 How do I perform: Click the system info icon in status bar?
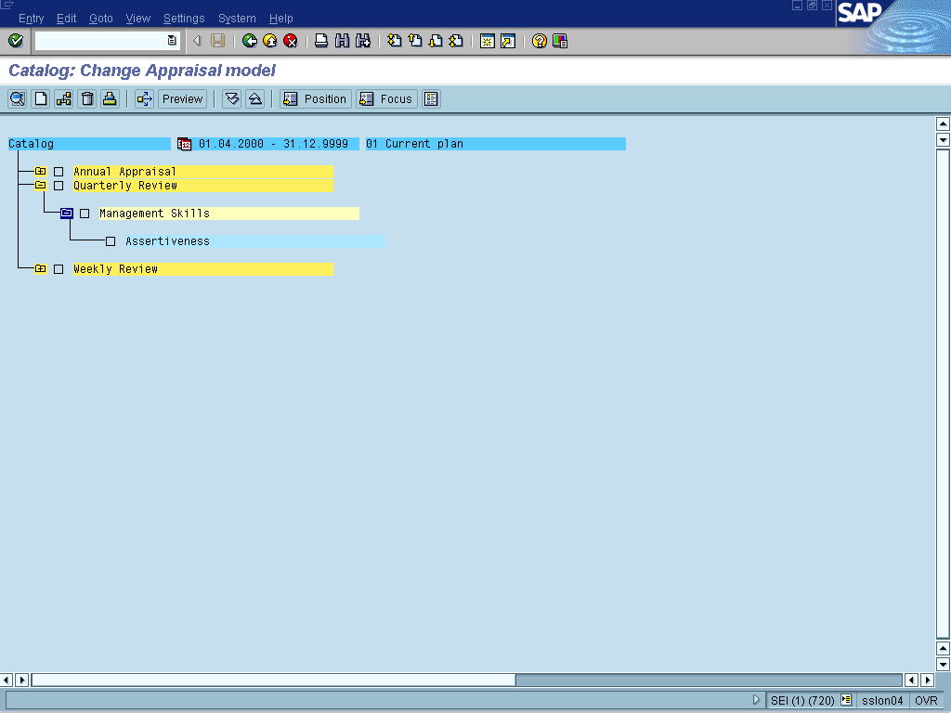pos(846,700)
